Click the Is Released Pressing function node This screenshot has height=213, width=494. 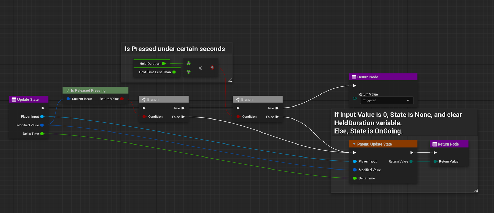tap(95, 90)
